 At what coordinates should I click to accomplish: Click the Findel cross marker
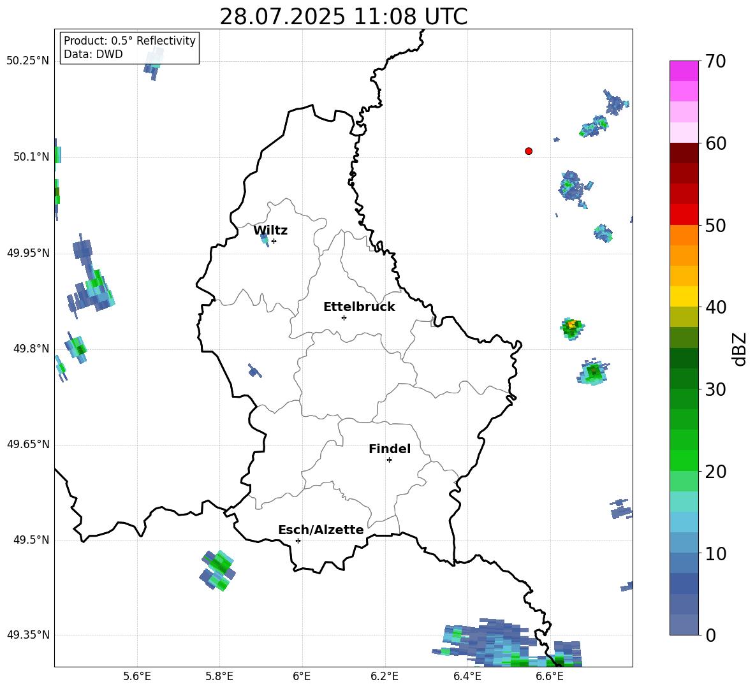tap(389, 460)
